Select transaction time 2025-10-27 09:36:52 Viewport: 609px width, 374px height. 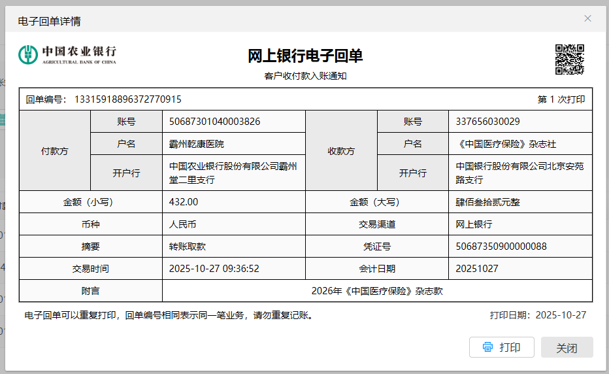(x=214, y=269)
